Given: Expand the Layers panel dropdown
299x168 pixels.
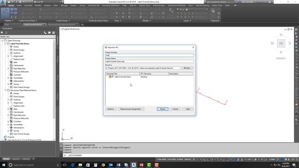Looking at the screenshot, I should [187, 21].
